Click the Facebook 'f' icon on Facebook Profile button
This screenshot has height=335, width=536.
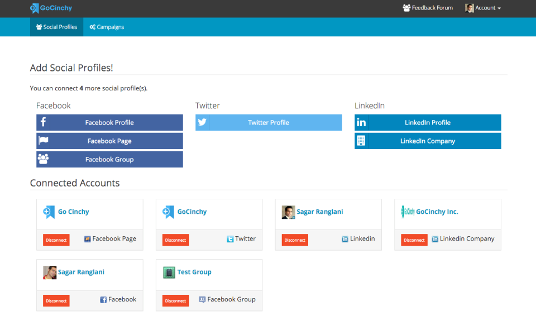[44, 122]
